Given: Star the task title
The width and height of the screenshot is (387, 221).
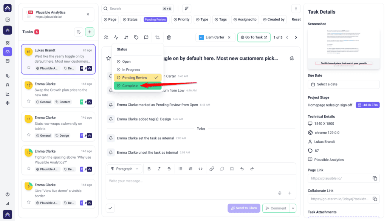Looking at the screenshot, I should pyautogui.click(x=108, y=59).
